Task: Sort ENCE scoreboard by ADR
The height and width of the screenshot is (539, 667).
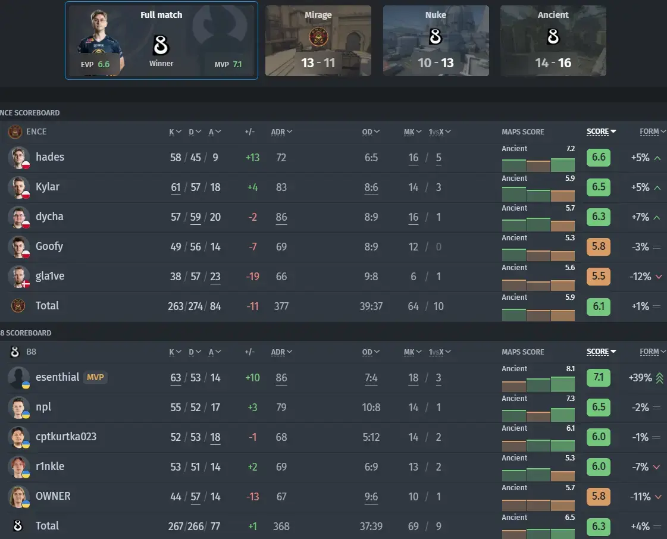Action: 281,132
